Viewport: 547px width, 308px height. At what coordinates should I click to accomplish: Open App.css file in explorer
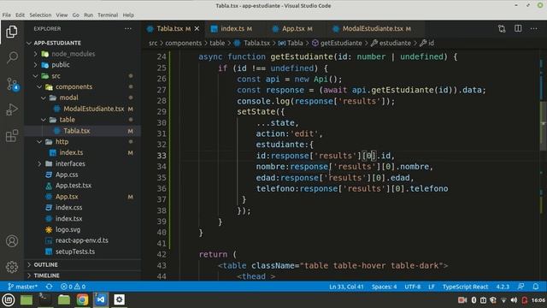click(x=67, y=175)
